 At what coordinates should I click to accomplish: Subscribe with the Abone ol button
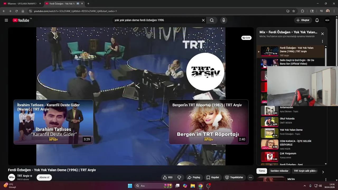pyautogui.click(x=44, y=177)
